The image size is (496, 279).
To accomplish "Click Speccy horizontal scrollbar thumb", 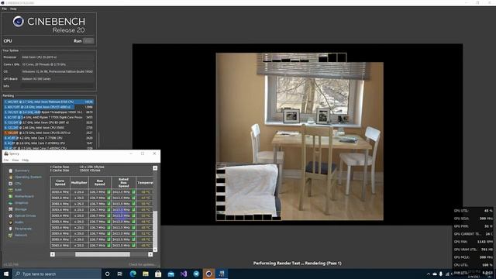I will [x=102, y=254].
